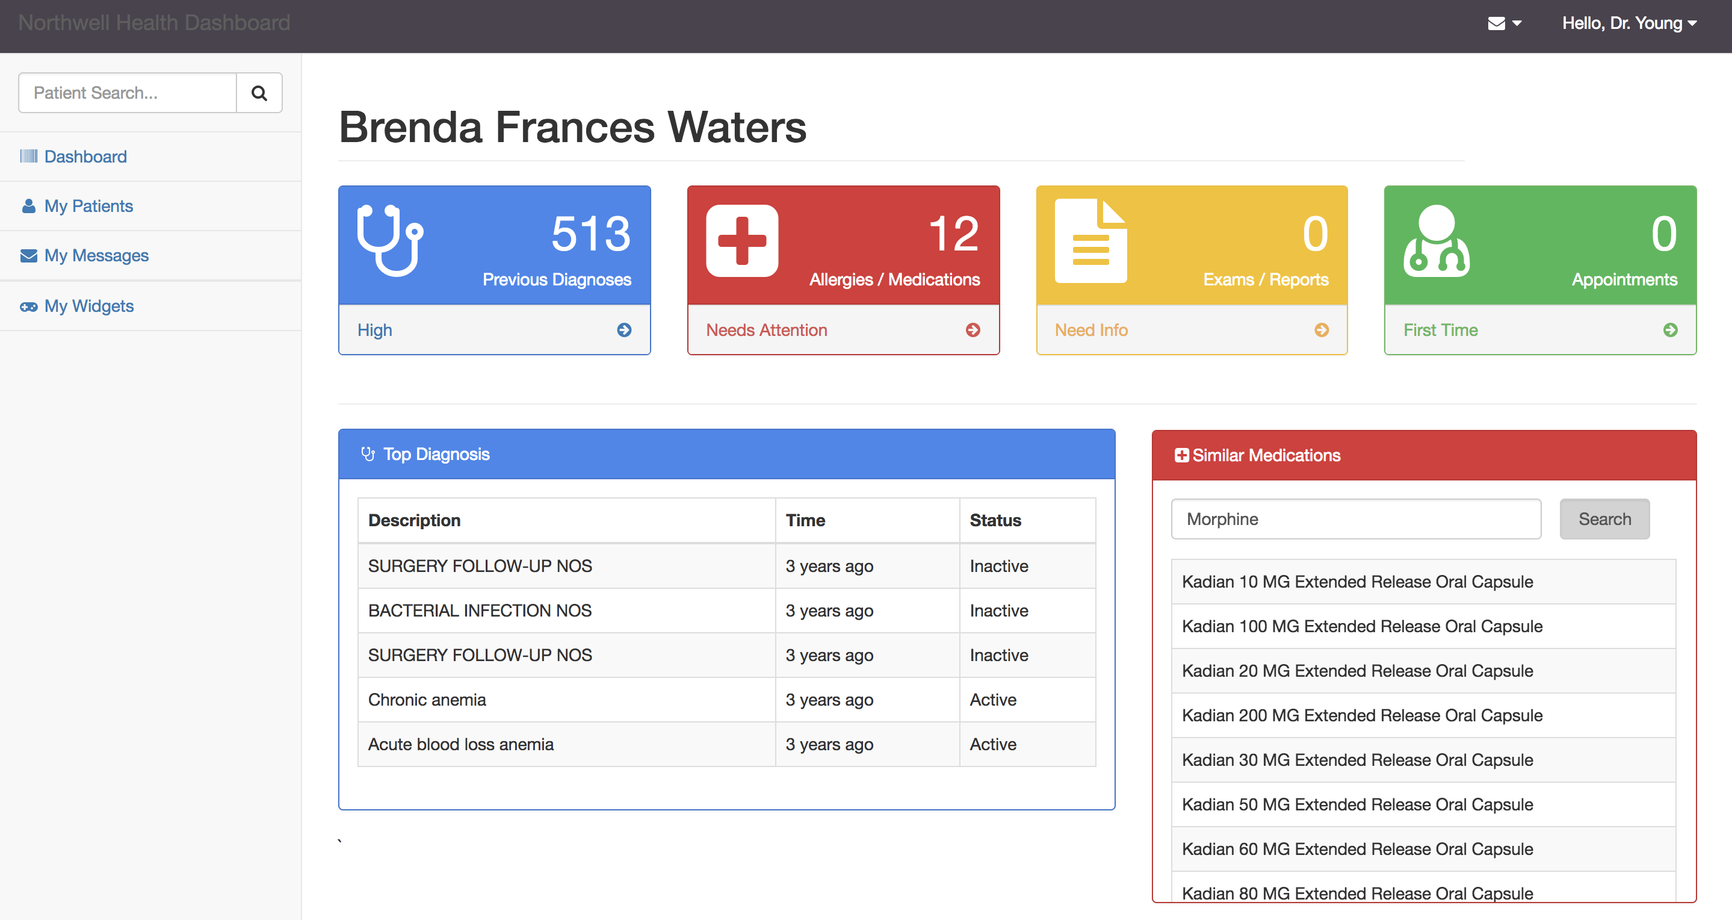Open Dashboard in the sidebar
The width and height of the screenshot is (1732, 920).
[x=85, y=157]
